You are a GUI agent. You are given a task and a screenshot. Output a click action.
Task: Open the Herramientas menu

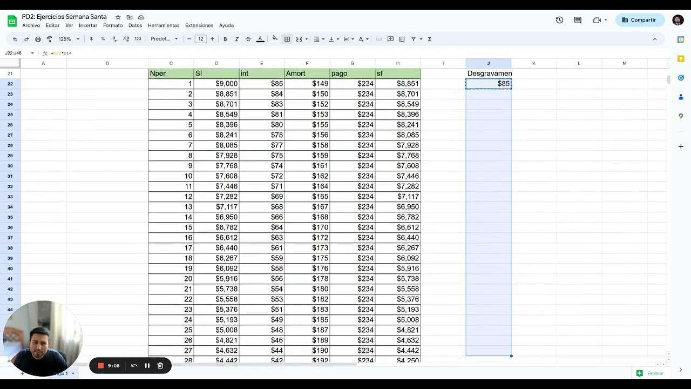coord(164,25)
